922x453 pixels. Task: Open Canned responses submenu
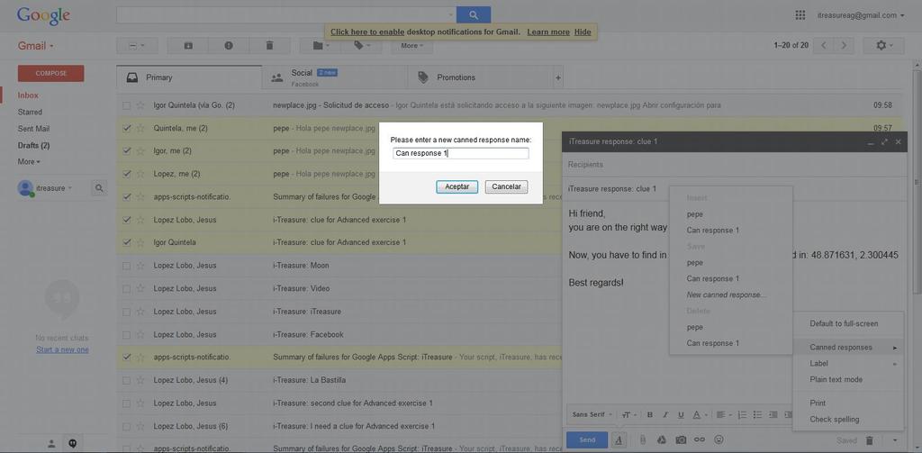point(848,347)
